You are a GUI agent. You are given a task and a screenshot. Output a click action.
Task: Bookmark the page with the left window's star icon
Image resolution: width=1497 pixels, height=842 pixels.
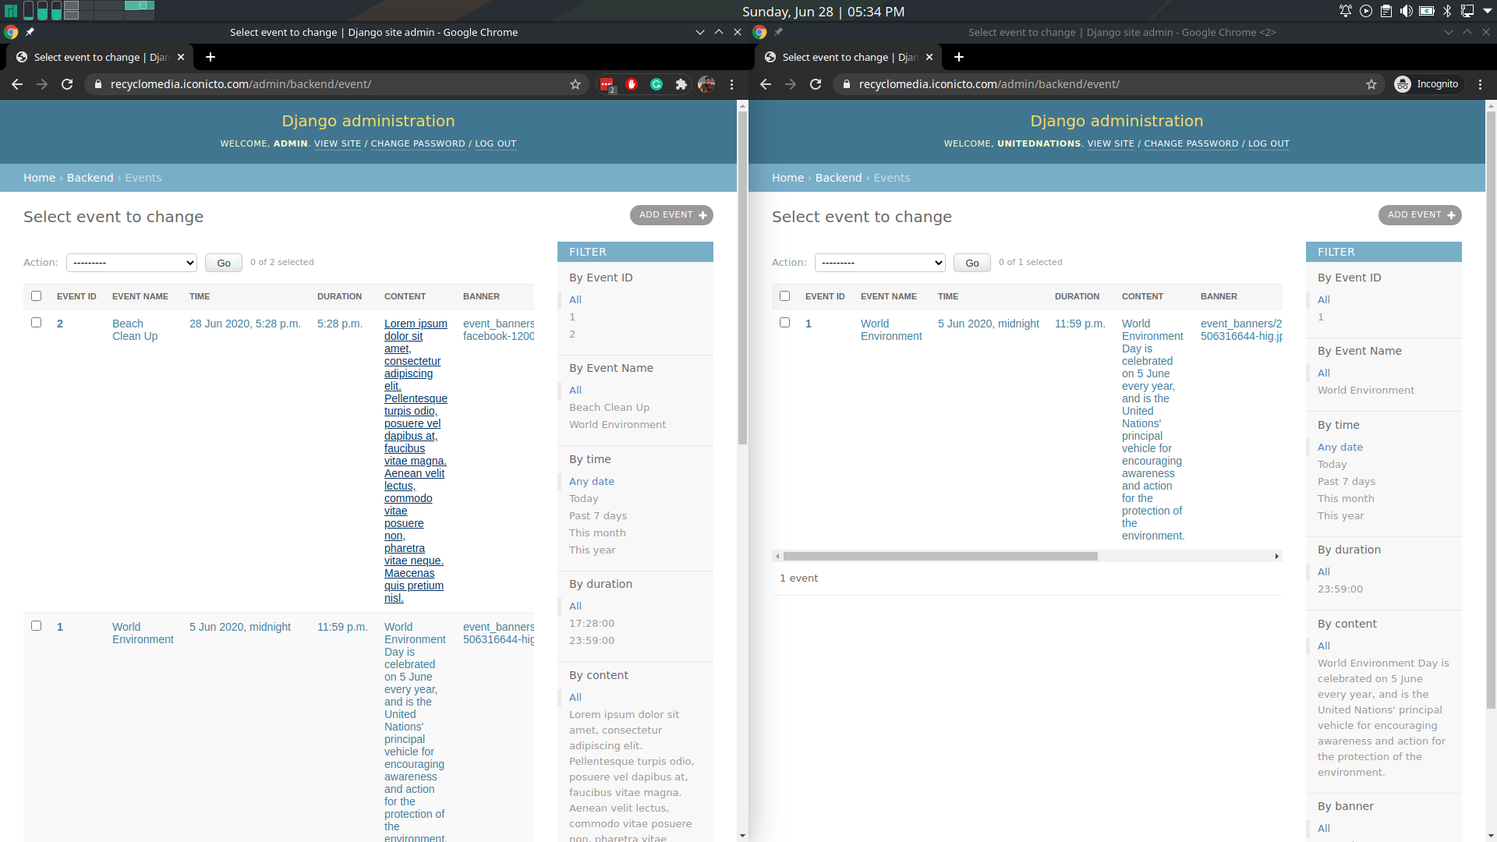[x=575, y=84]
